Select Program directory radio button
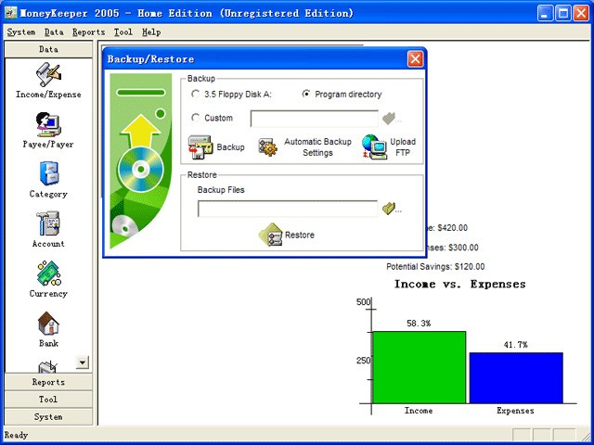 tap(306, 94)
